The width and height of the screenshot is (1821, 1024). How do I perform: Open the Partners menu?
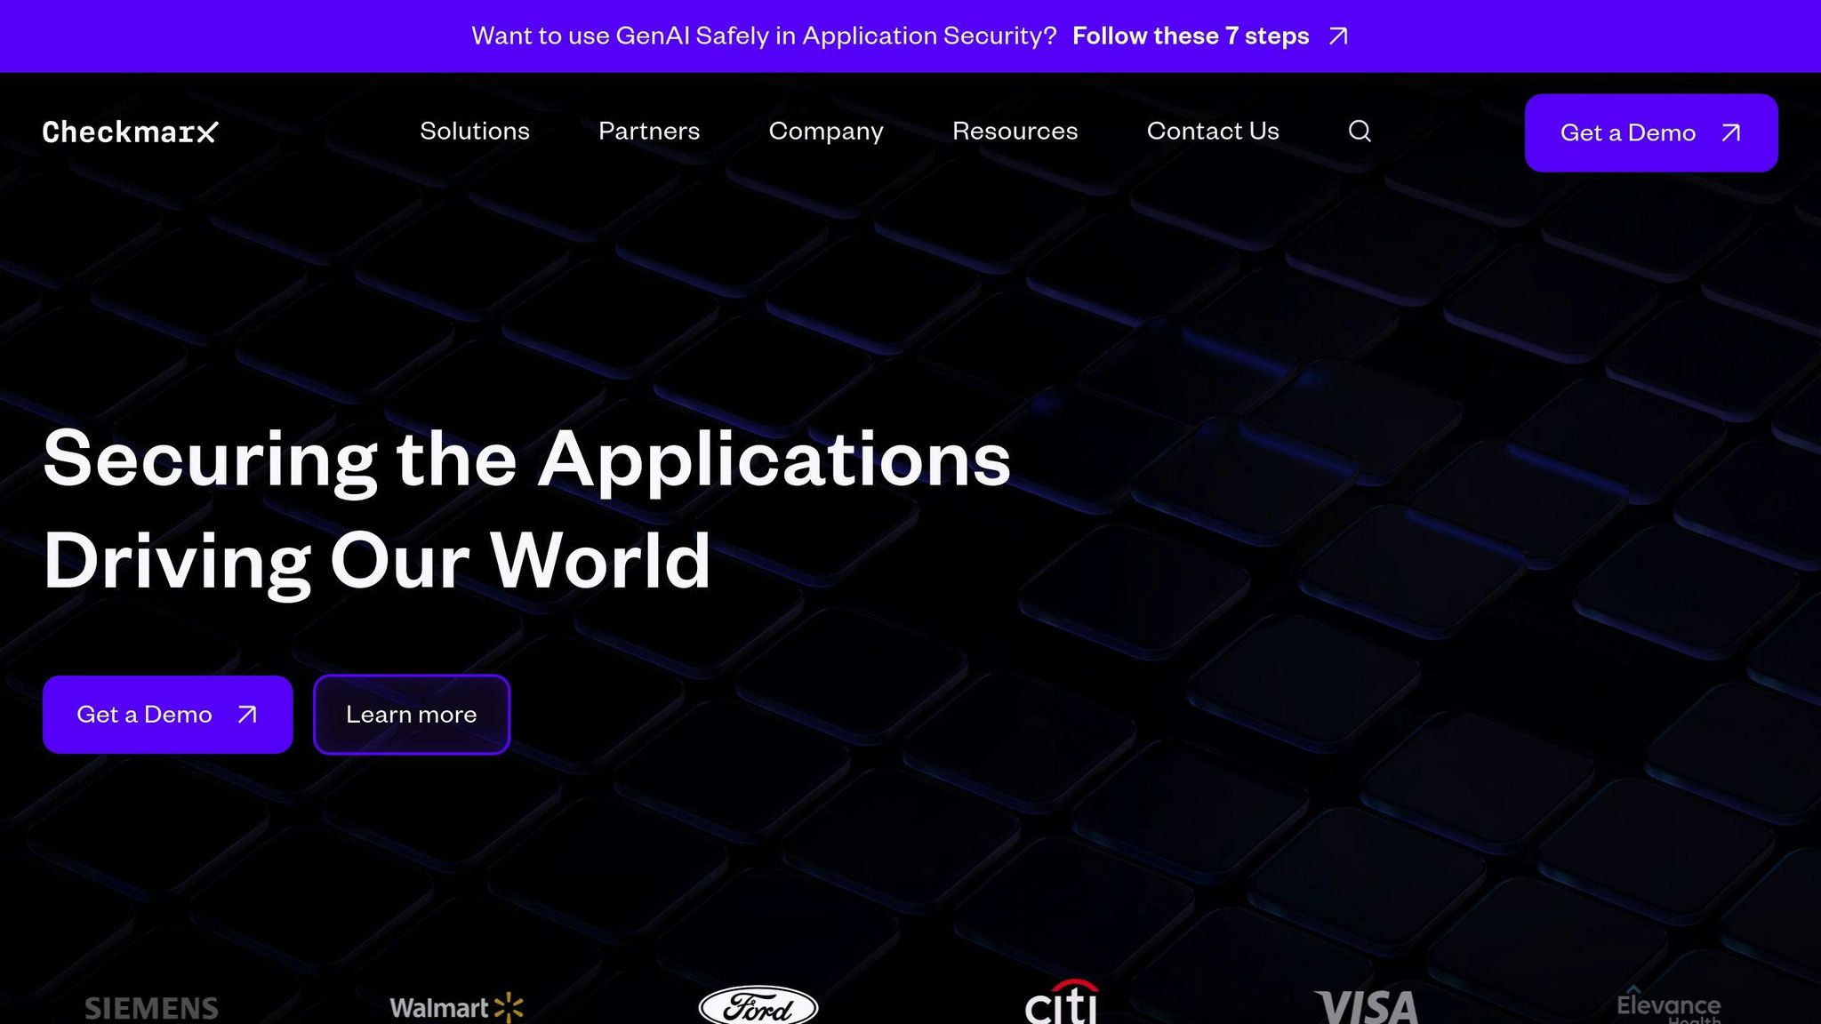(x=649, y=132)
